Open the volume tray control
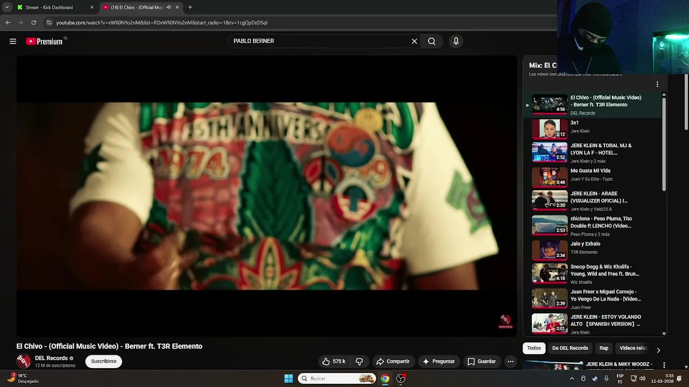The width and height of the screenshot is (689, 387). 642,378
